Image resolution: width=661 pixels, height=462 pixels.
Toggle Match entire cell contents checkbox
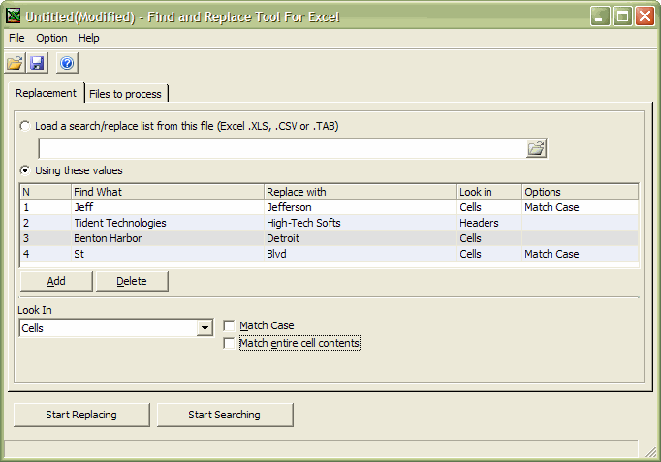click(x=229, y=343)
